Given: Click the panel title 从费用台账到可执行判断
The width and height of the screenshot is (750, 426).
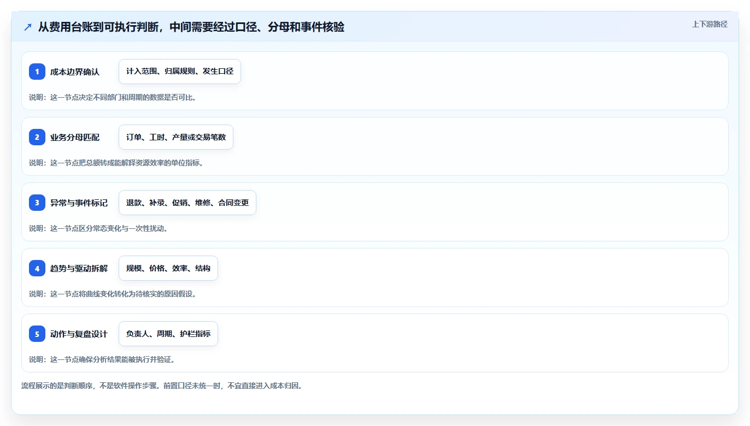Looking at the screenshot, I should [191, 27].
